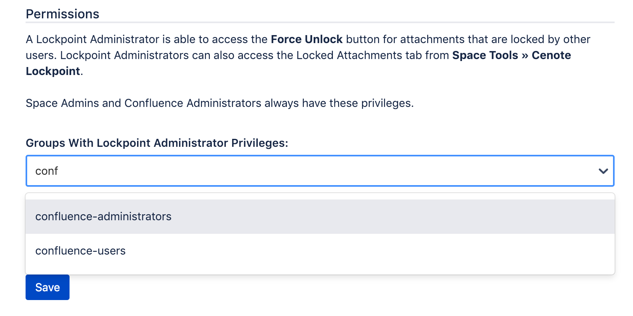Select confluence-administrators from the suggestion list
This screenshot has height=316, width=633.
[103, 216]
